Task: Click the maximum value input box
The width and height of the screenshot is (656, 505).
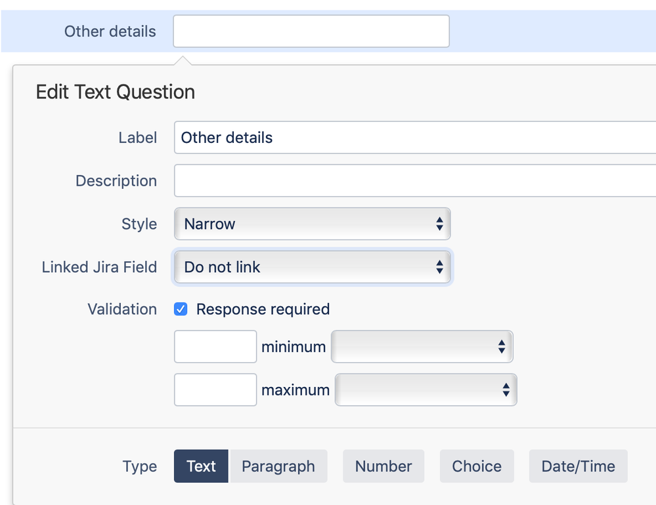Action: pyautogui.click(x=215, y=390)
